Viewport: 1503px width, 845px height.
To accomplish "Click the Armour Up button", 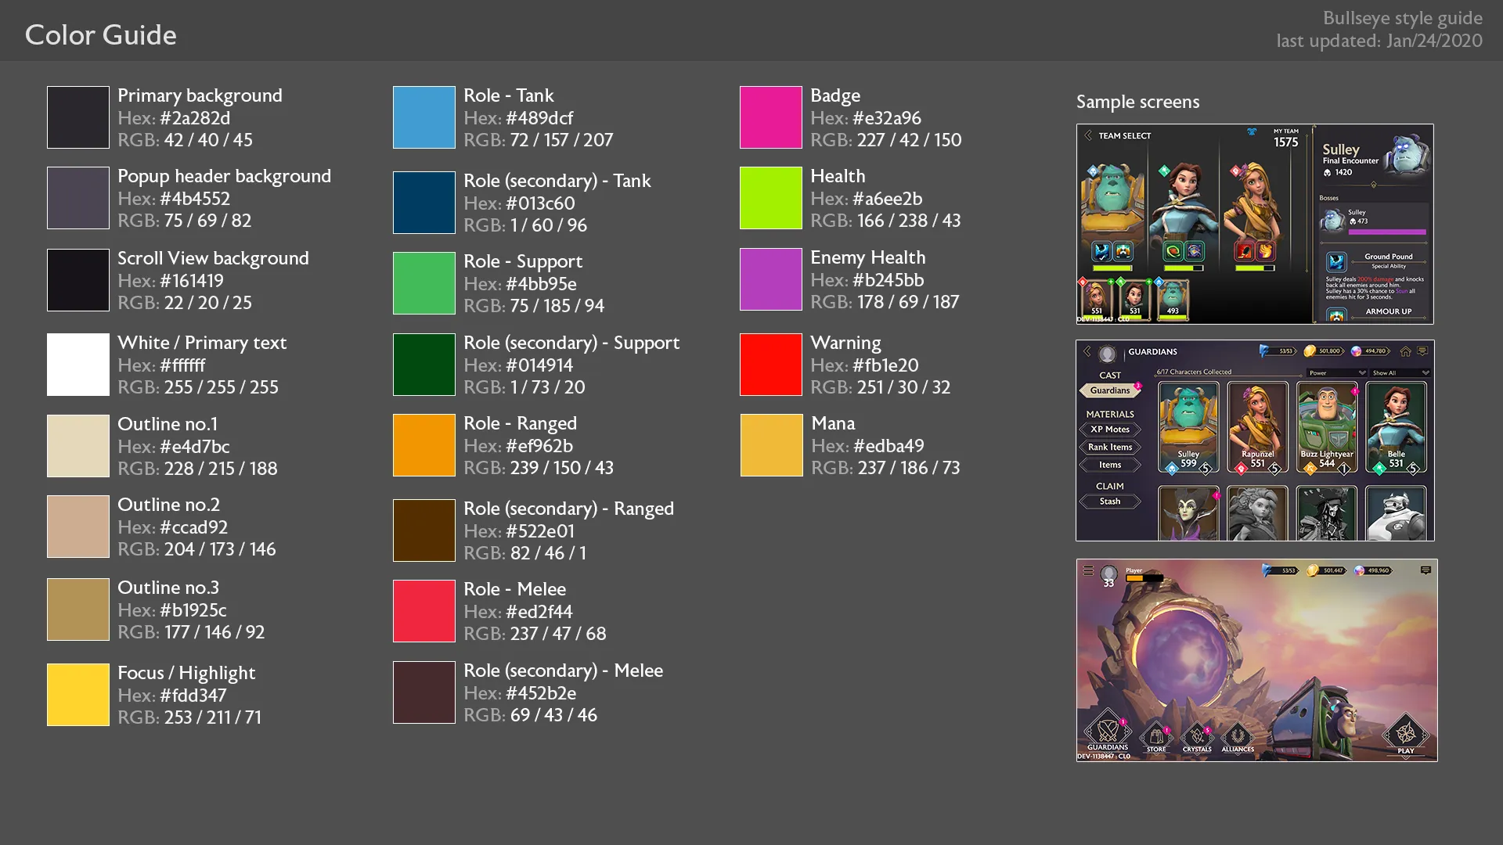I will click(1389, 311).
